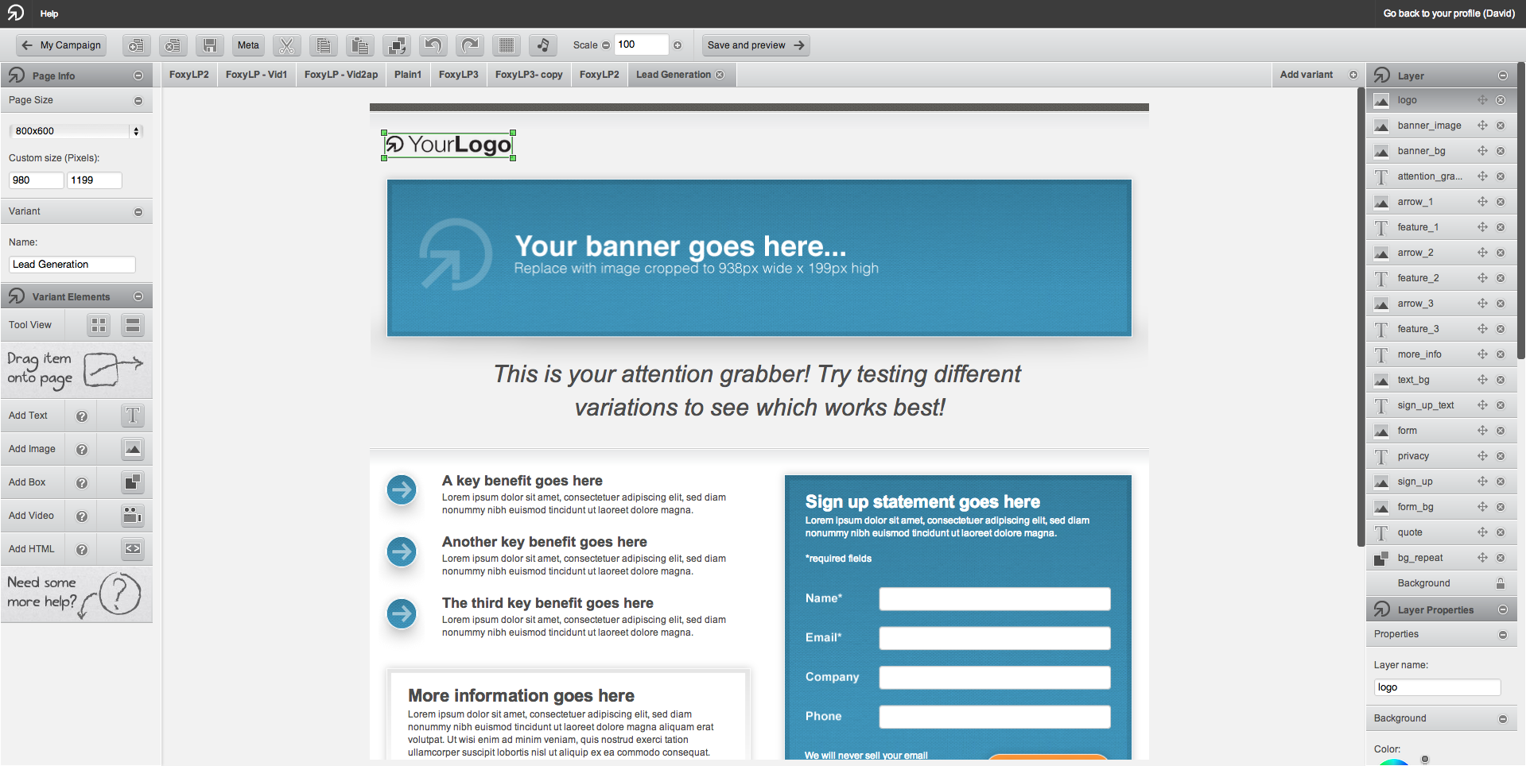Go back to My Campaign

click(62, 45)
